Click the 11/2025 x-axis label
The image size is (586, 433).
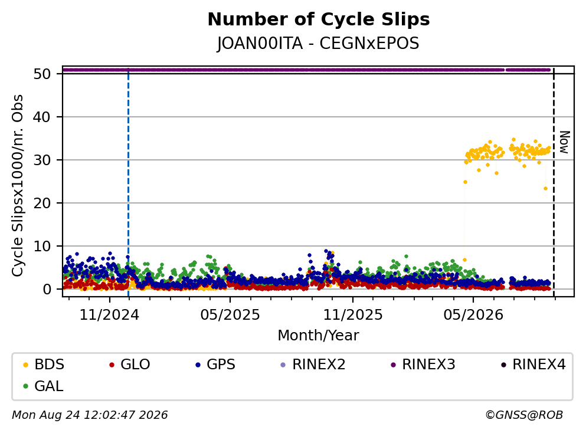pos(353,315)
